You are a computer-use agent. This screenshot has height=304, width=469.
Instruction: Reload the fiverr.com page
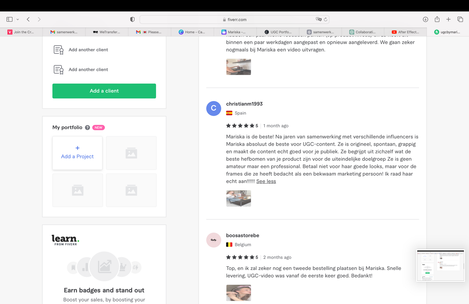326,19
